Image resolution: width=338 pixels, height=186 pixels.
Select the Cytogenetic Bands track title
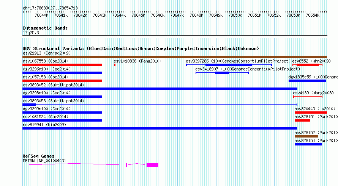coord(45,28)
